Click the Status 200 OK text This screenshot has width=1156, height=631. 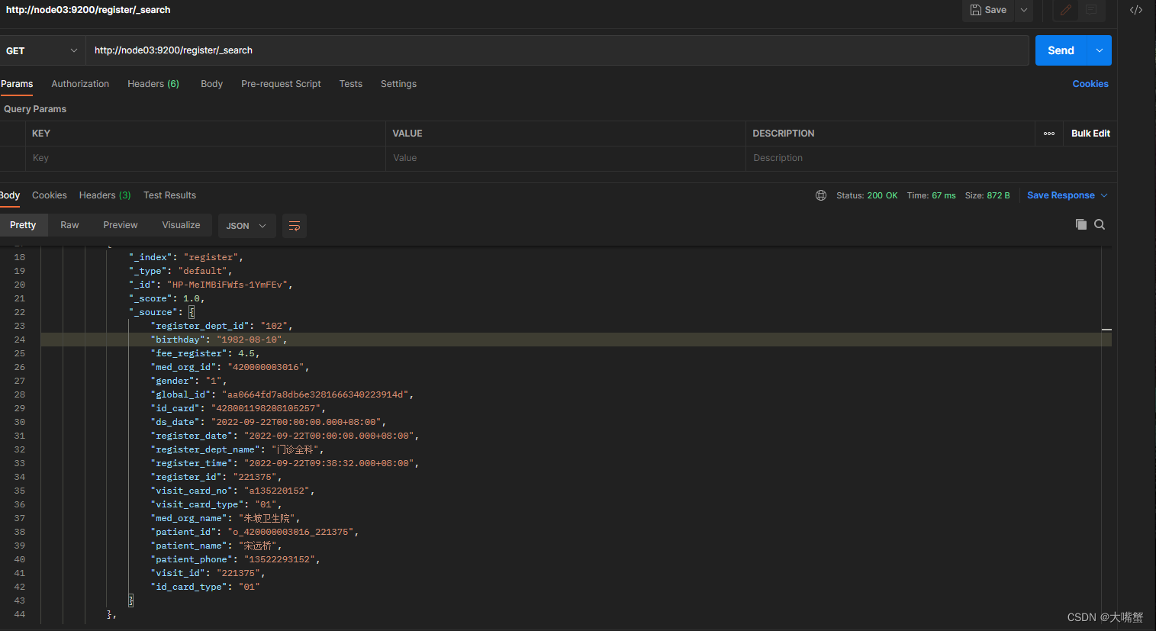pyautogui.click(x=867, y=195)
